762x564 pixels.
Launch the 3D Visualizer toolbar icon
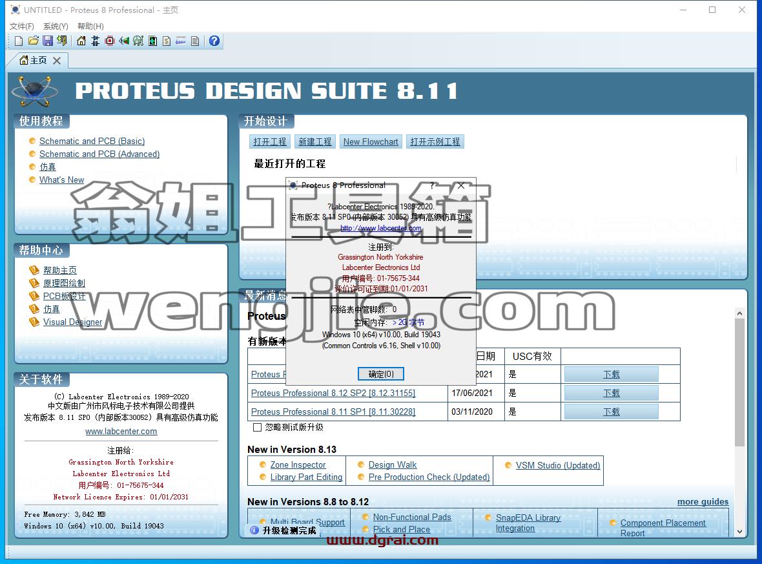click(124, 41)
